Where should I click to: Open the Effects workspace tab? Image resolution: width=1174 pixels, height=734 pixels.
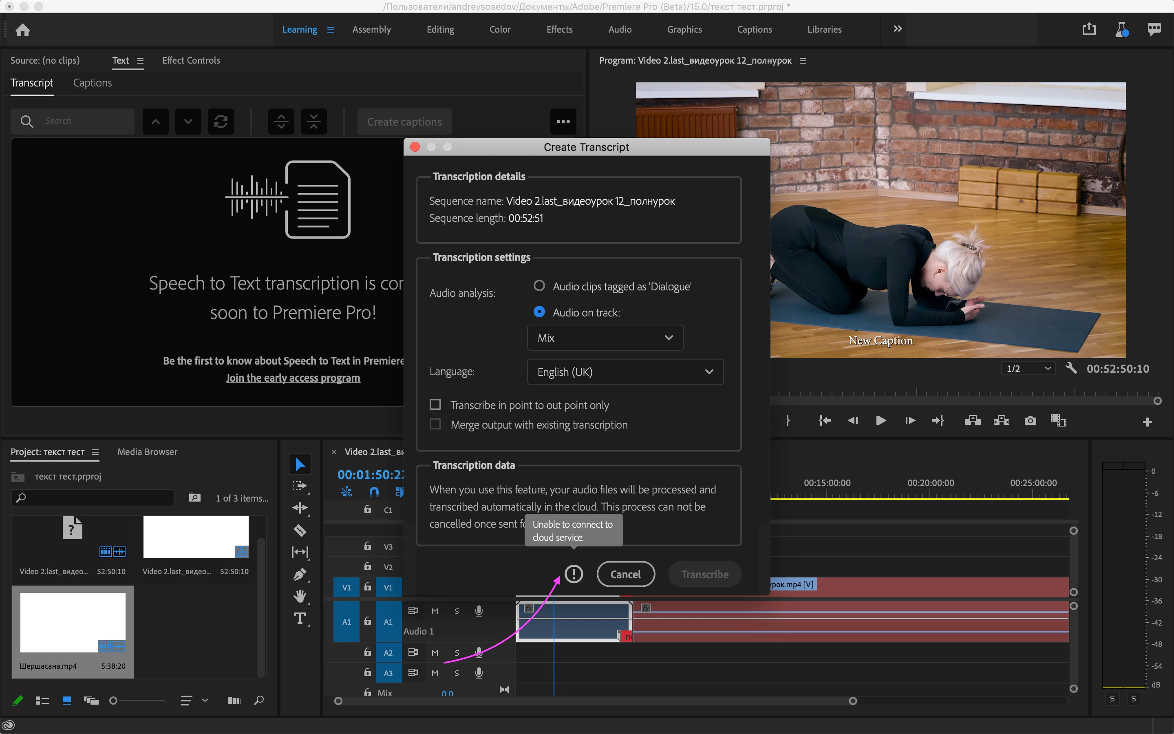(559, 30)
